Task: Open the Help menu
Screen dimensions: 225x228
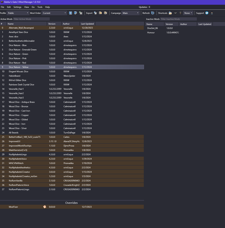Action: (x=47, y=7)
